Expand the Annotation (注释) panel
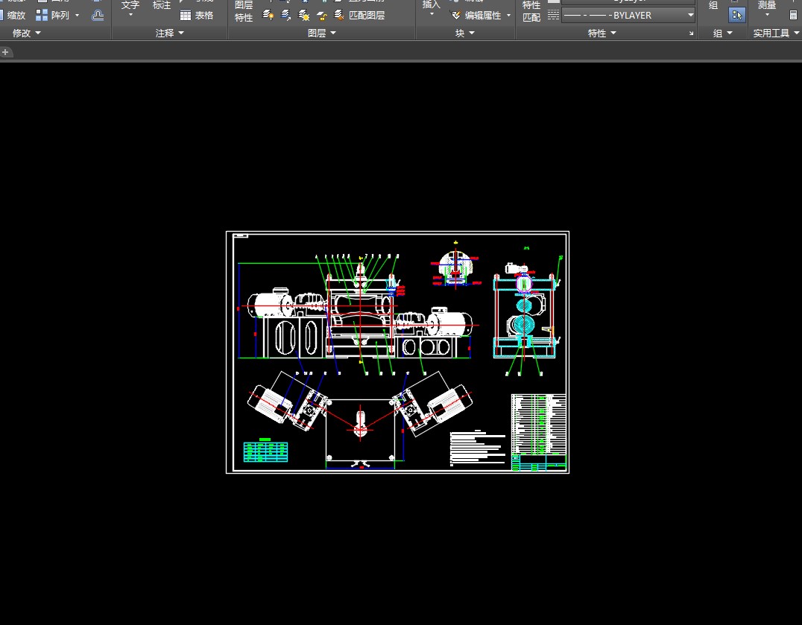The width and height of the screenshot is (802, 625). 170,34
